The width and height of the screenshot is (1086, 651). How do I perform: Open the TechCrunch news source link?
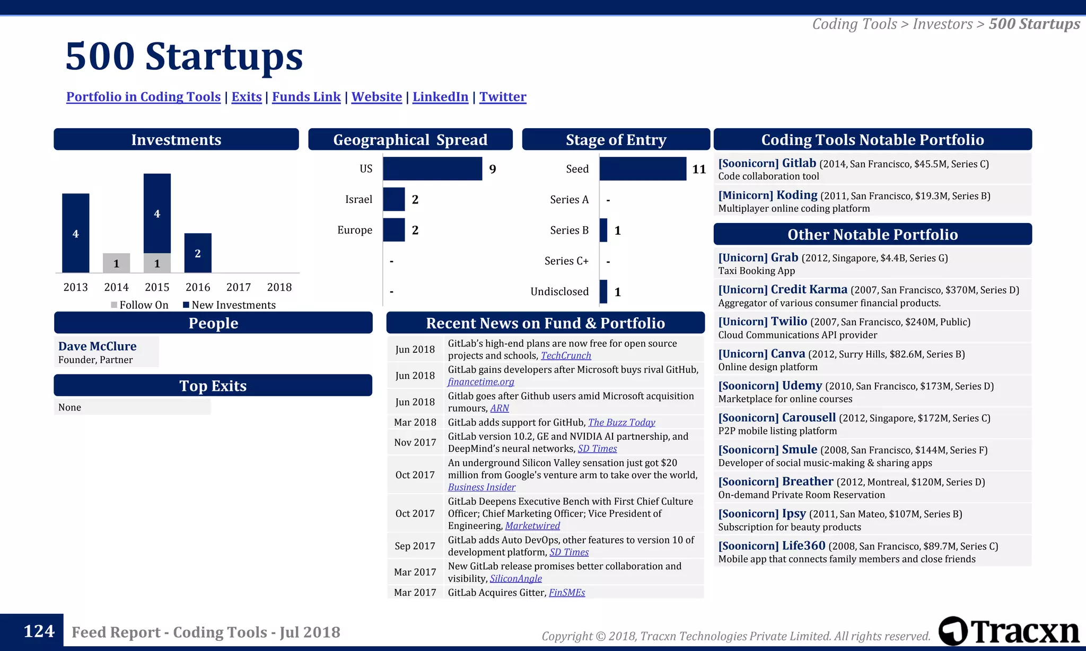(566, 356)
